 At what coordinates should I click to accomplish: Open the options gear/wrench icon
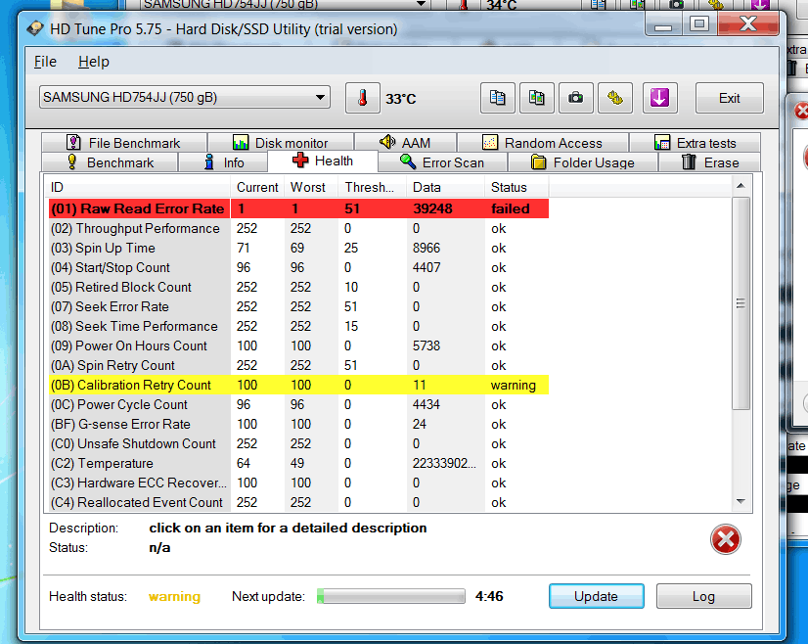coord(614,98)
